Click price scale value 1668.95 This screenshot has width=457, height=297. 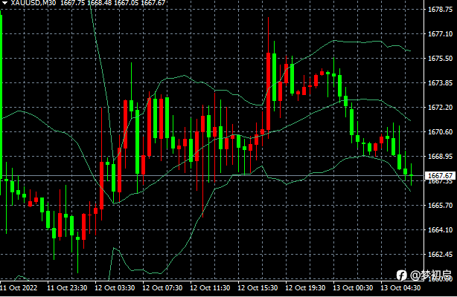[440, 157]
